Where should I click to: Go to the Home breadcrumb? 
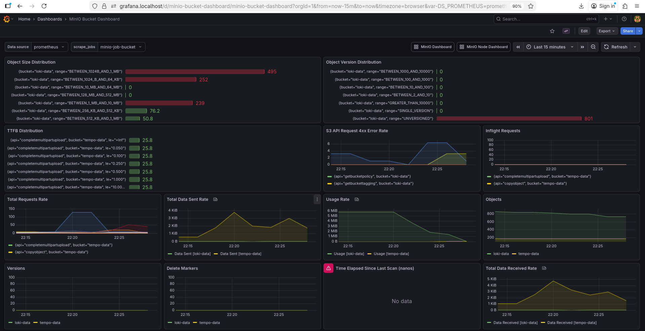coord(24,19)
